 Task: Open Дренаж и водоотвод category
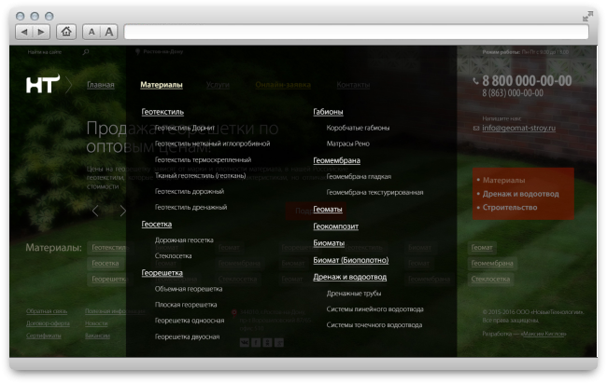(350, 277)
